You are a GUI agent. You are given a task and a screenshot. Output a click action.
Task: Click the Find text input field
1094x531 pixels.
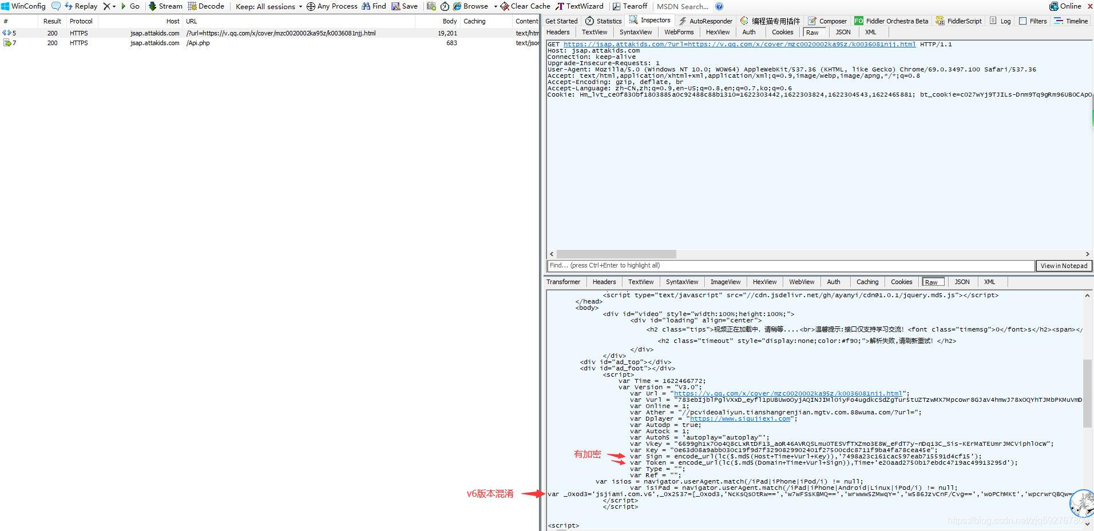[791, 266]
